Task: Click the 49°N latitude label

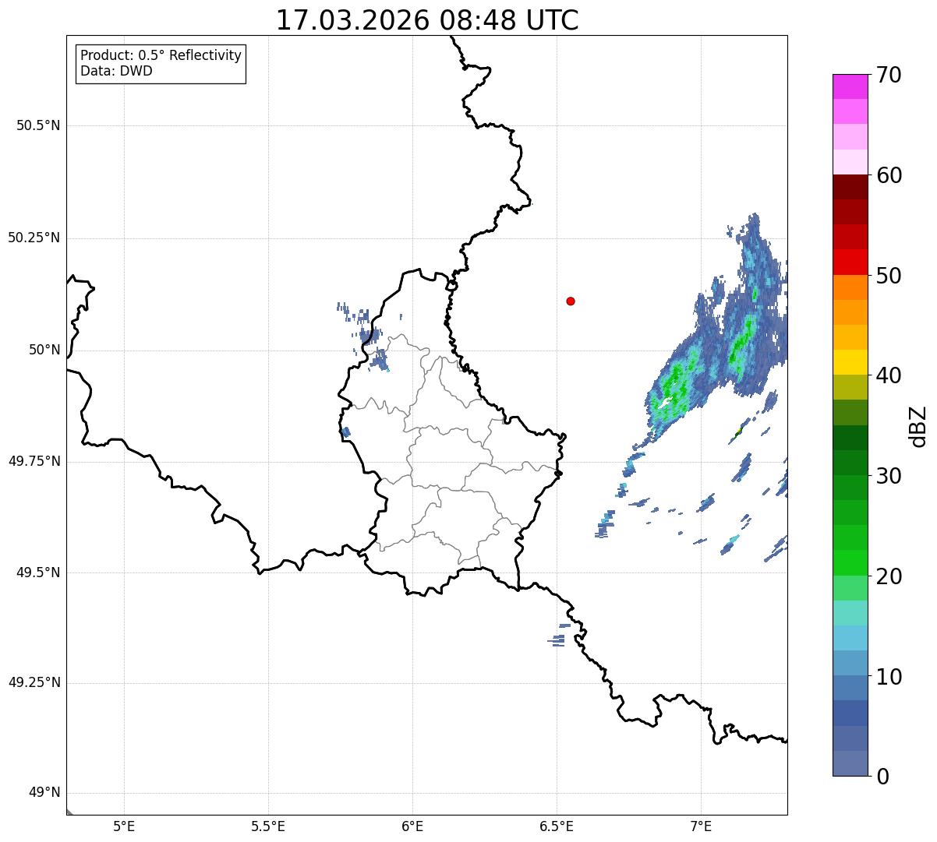Action: click(x=44, y=793)
